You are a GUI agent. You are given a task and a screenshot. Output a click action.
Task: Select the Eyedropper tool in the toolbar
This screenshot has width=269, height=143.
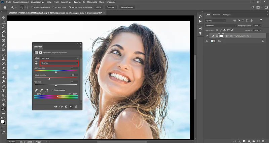[x=3, y=45]
